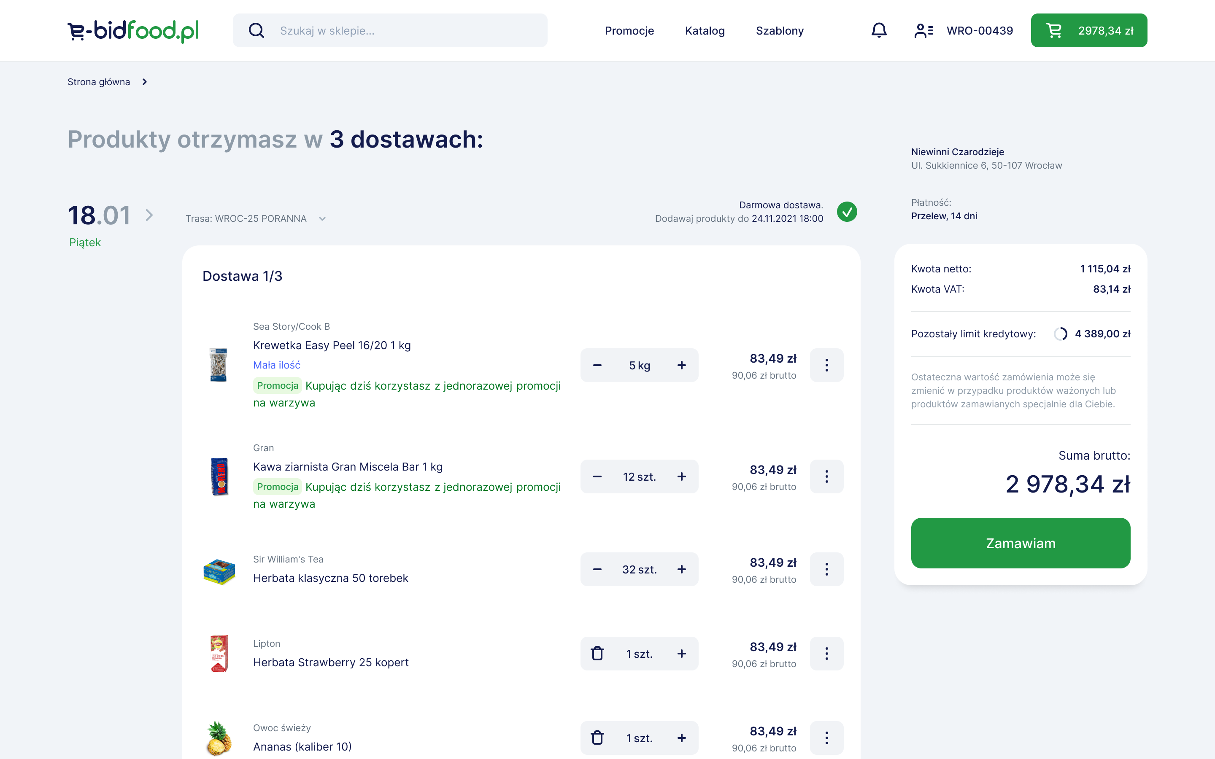Screen dimensions: 1215x759
Task: Increase Herbata Strawberry quantity with plus
Action: 681,654
